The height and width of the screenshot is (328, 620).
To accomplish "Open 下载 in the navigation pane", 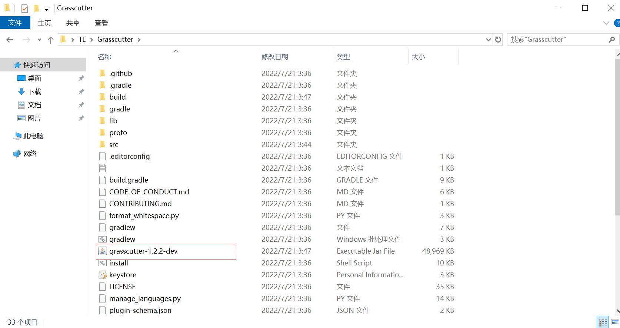I will point(34,91).
